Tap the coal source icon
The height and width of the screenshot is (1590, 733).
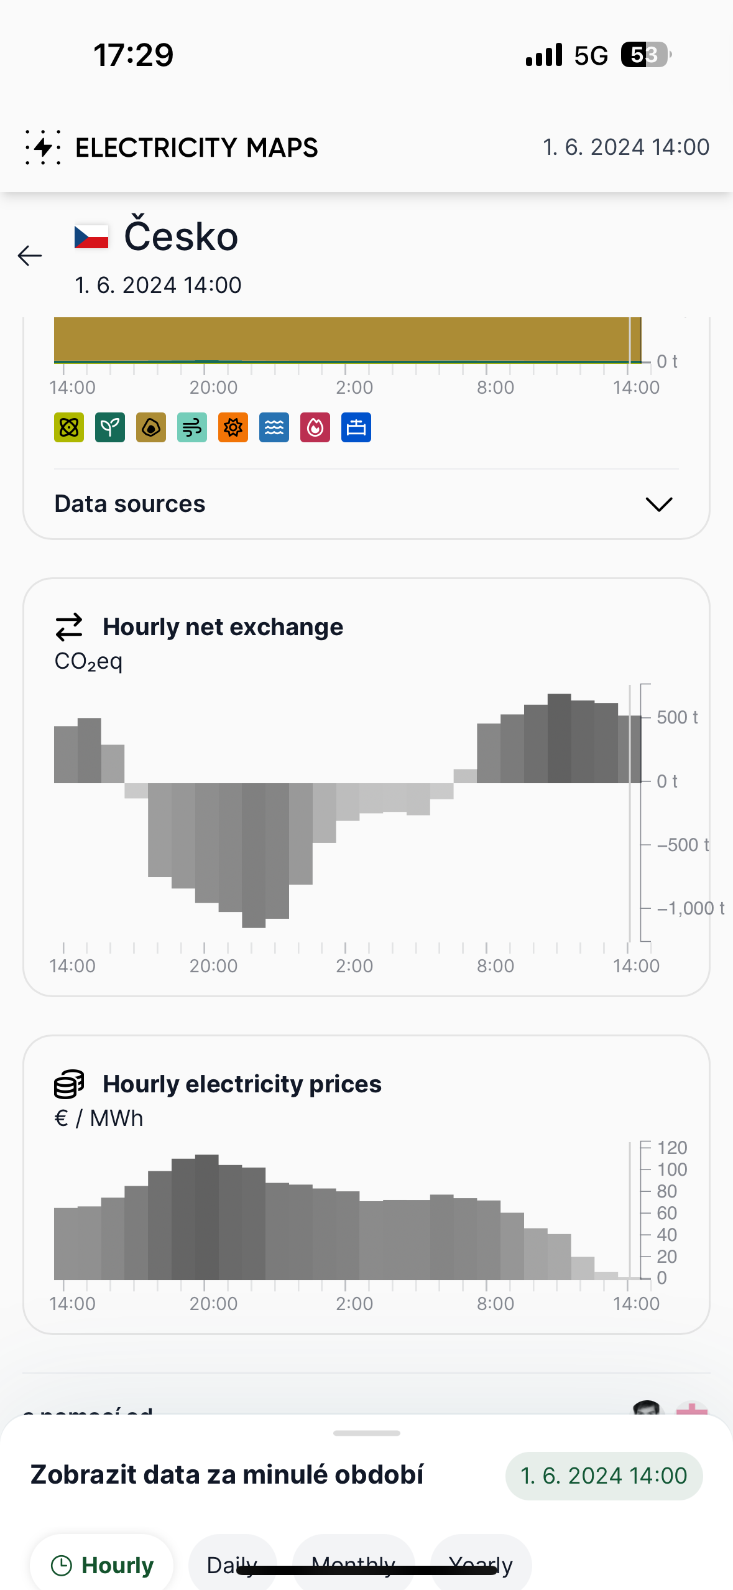[151, 427]
